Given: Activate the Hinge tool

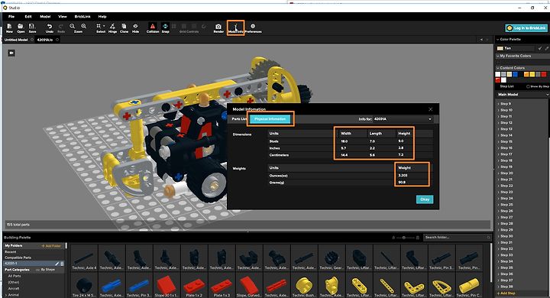Looking at the screenshot, I should tap(112, 28).
